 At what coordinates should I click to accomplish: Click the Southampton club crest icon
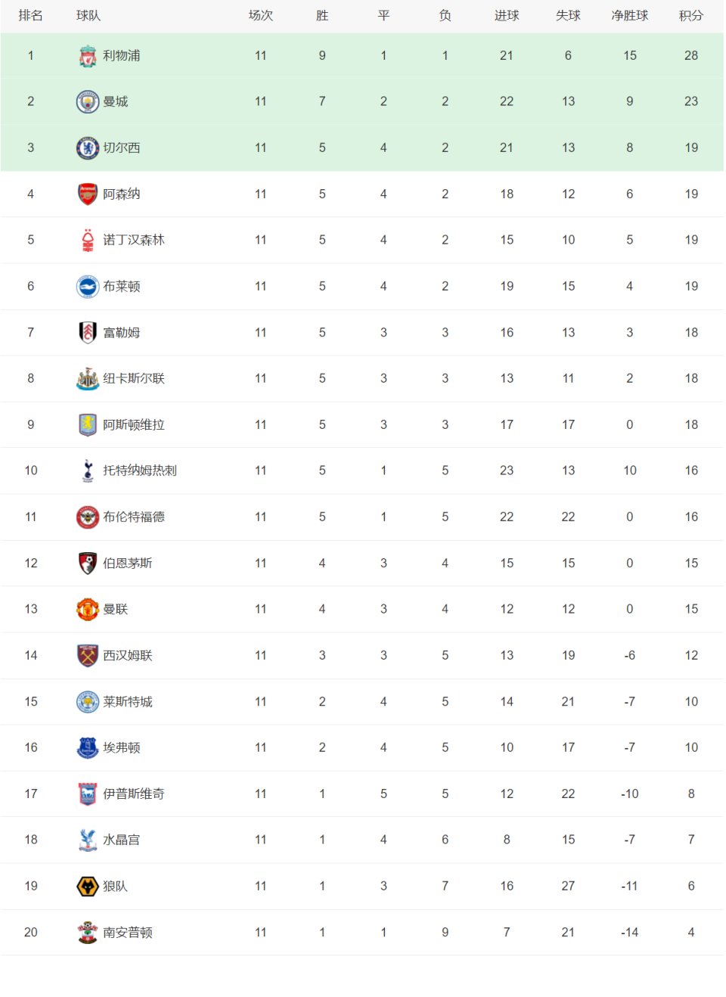point(88,932)
